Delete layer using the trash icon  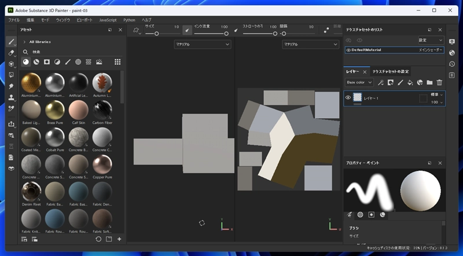click(439, 83)
